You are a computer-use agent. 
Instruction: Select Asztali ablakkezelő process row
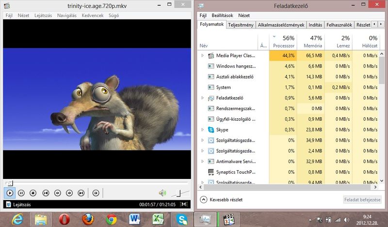coord(288,77)
